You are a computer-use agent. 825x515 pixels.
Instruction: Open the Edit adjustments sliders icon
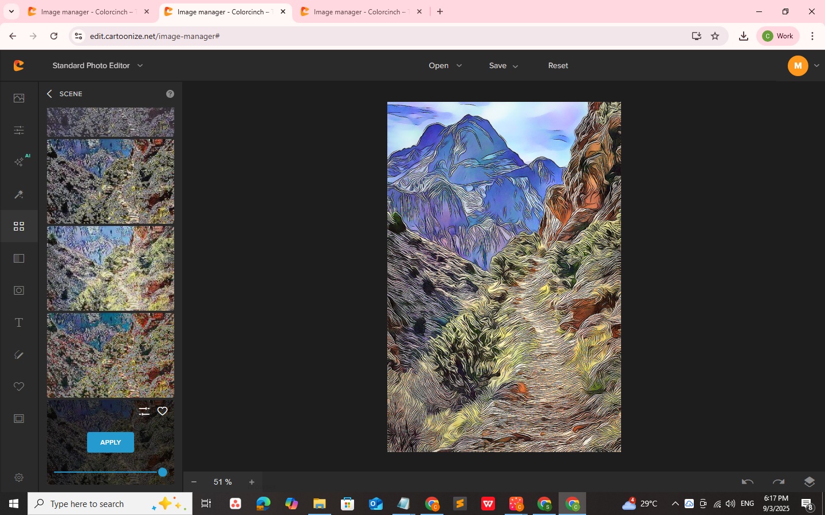point(19,130)
